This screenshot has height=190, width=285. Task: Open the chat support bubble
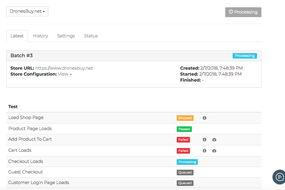(x=279, y=177)
